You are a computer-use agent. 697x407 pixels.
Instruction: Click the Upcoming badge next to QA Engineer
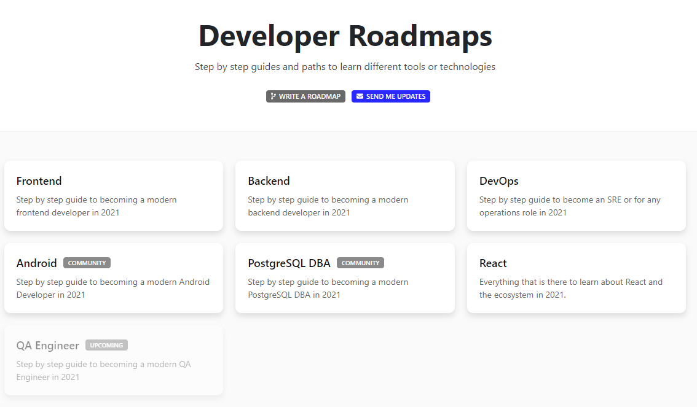point(107,345)
